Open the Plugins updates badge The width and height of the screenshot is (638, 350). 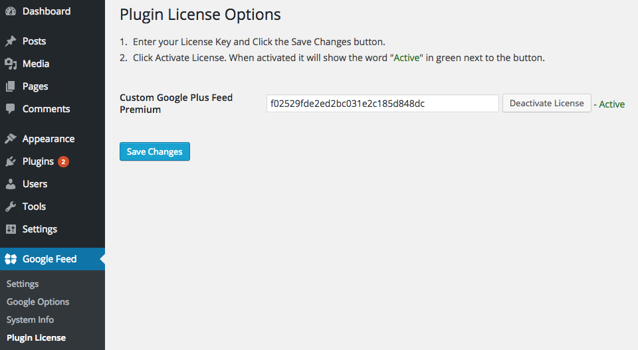click(x=63, y=162)
